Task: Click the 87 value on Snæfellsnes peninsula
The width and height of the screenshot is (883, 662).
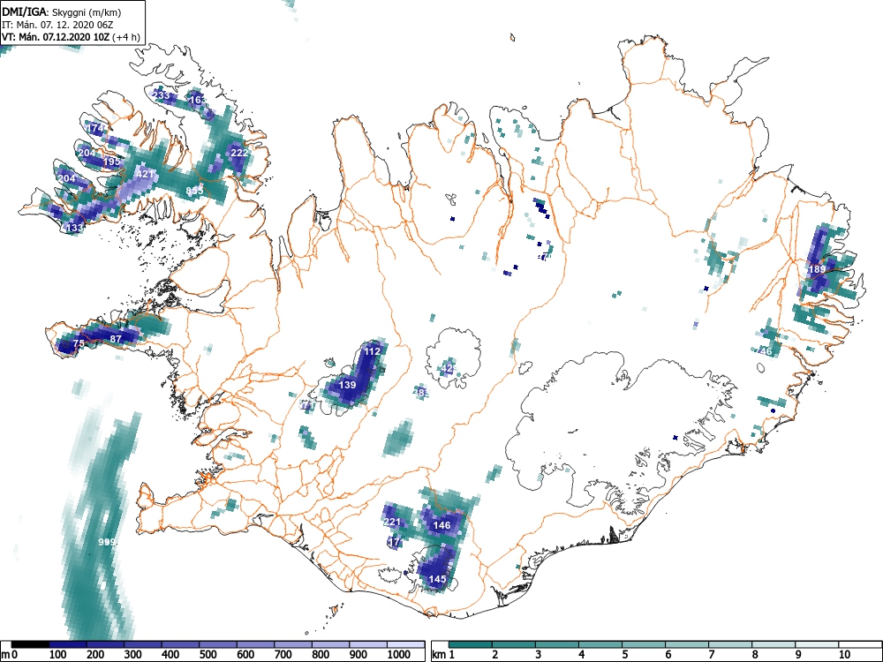Action: pos(116,339)
